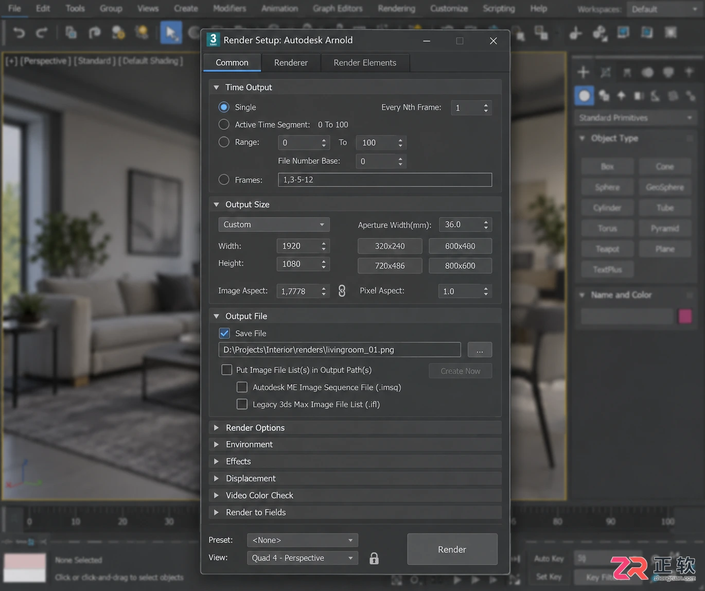The width and height of the screenshot is (705, 591).
Task: Click the Undo icon in main toolbar
Action: coord(19,33)
